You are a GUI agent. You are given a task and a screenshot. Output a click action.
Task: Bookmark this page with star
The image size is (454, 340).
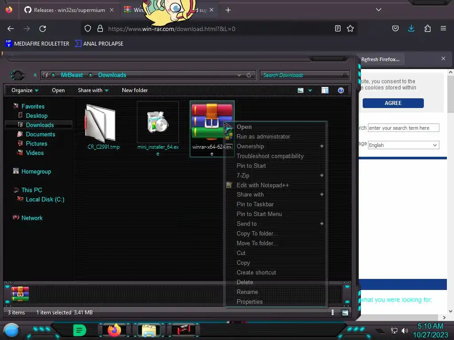click(x=350, y=28)
